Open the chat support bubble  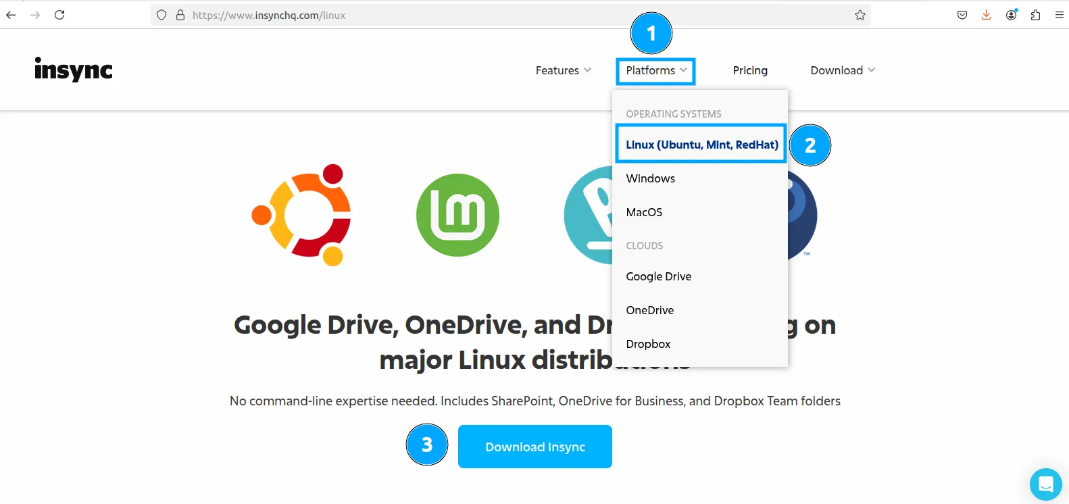coord(1046,484)
